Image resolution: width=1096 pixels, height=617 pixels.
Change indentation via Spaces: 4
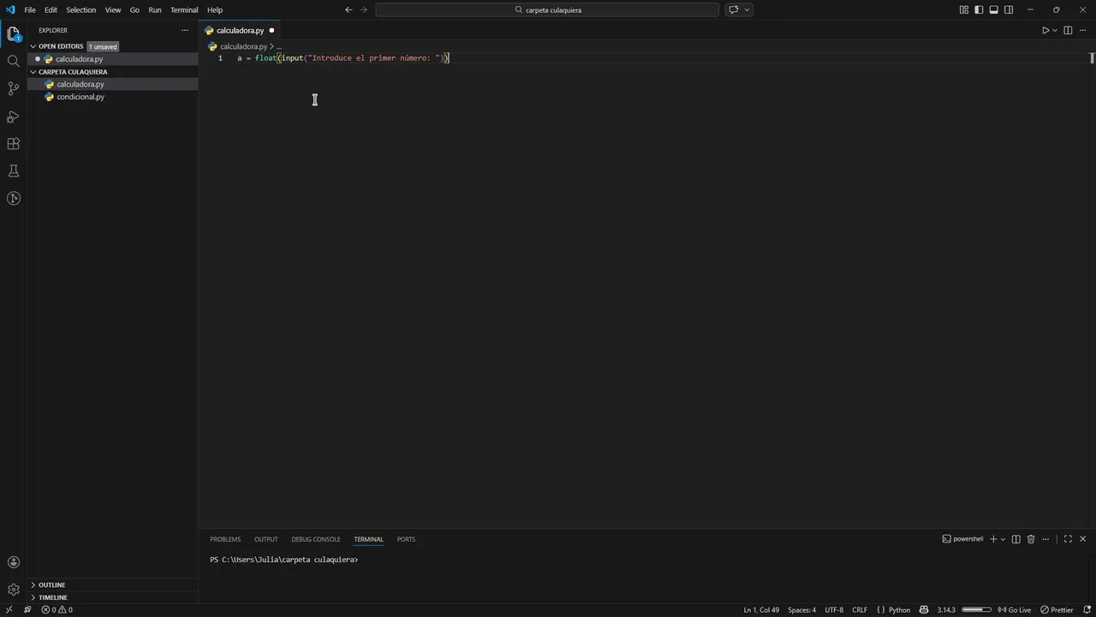pyautogui.click(x=801, y=610)
